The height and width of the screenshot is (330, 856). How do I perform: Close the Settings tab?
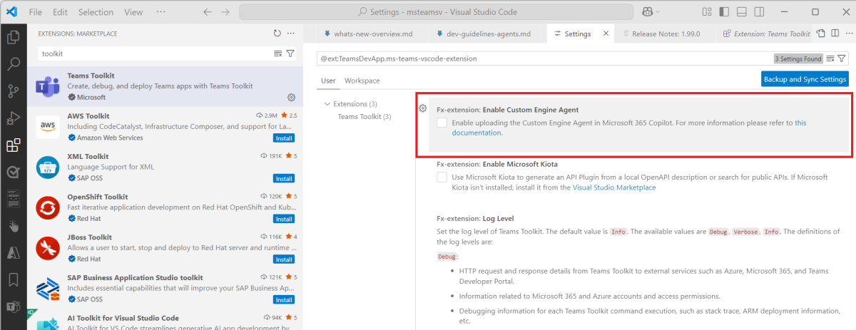pyautogui.click(x=606, y=33)
